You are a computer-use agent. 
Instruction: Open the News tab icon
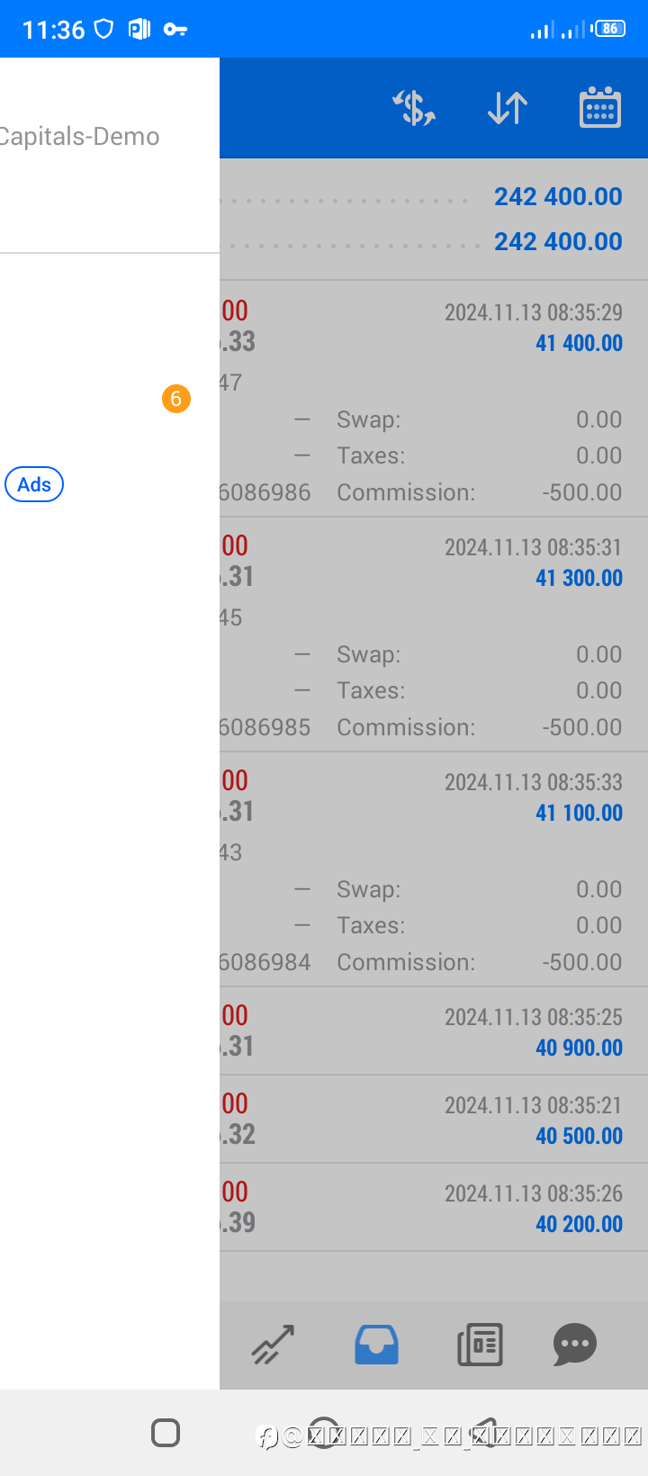point(480,1345)
